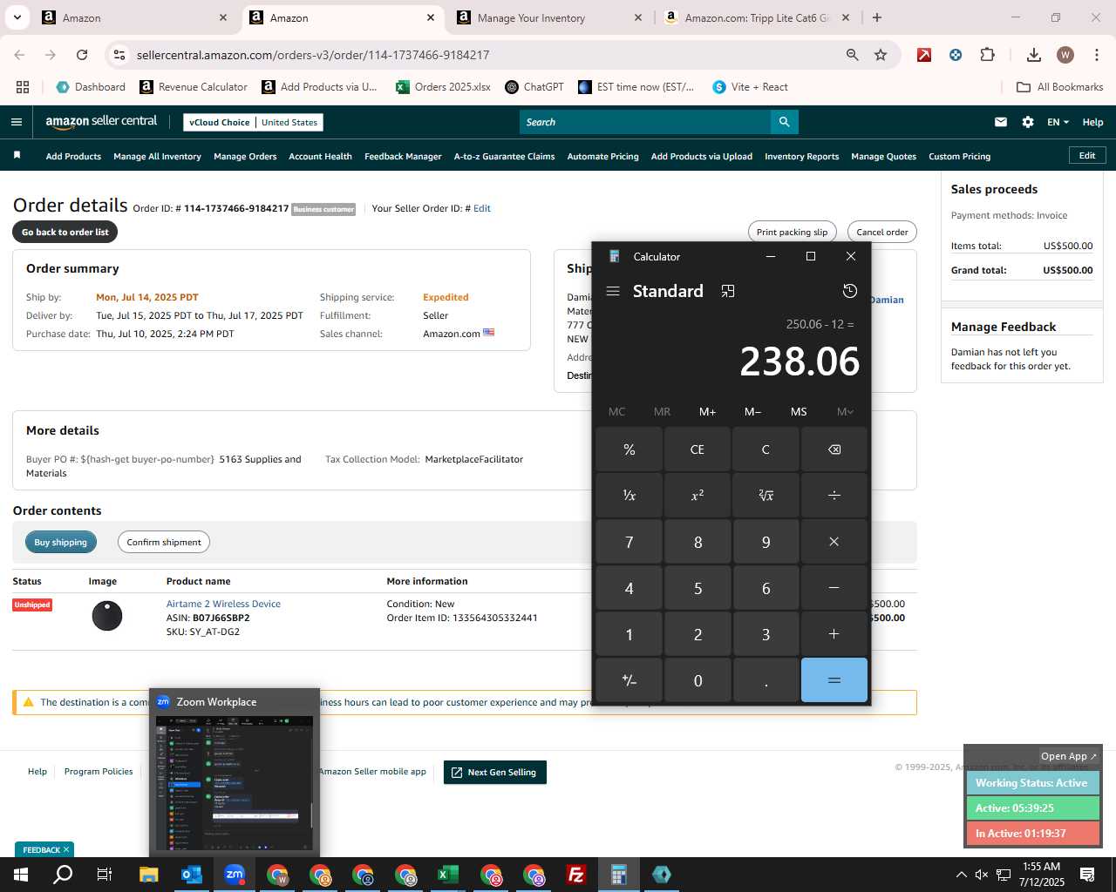Click the Buy shipping button
The image size is (1116, 892).
(60, 542)
